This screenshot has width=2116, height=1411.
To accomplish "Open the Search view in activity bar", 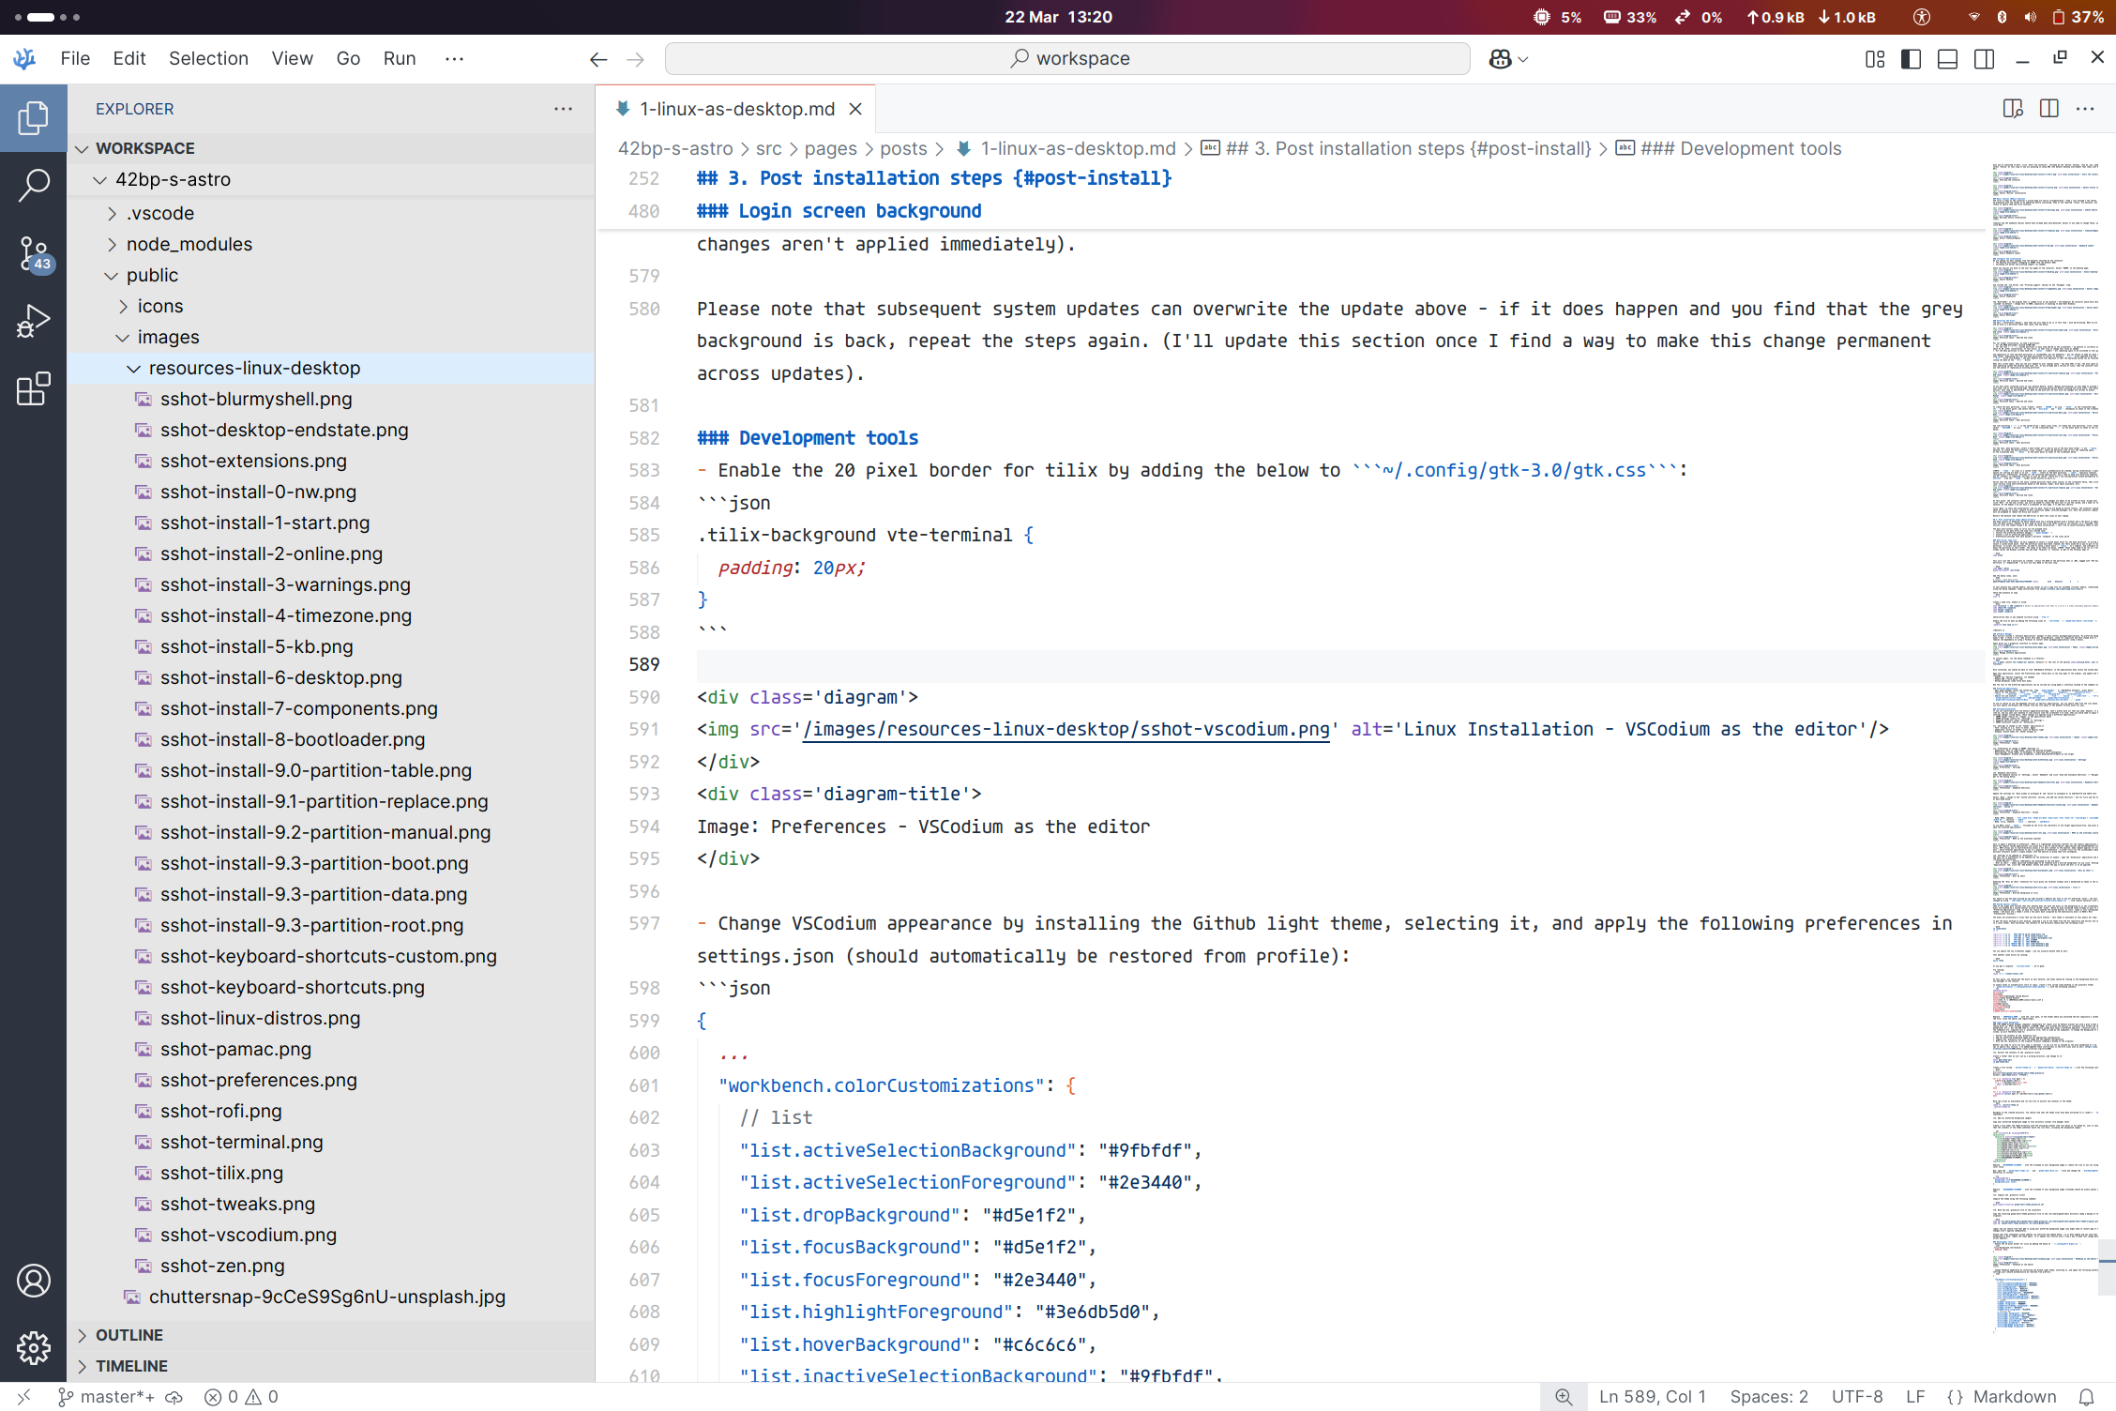I will [34, 186].
